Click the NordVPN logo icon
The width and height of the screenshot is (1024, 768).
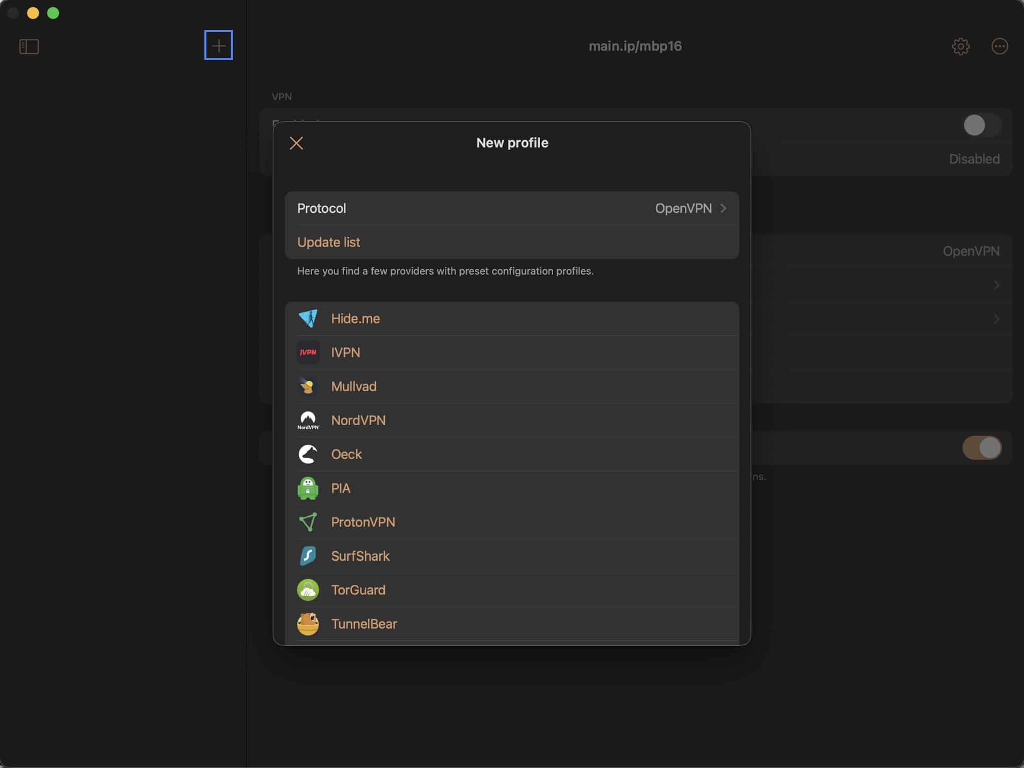(x=308, y=421)
